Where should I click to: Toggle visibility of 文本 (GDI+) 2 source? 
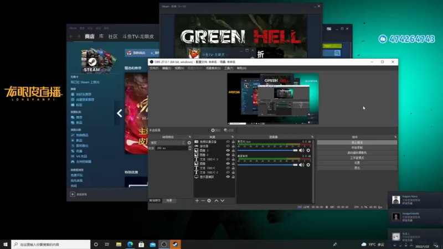[228, 172]
